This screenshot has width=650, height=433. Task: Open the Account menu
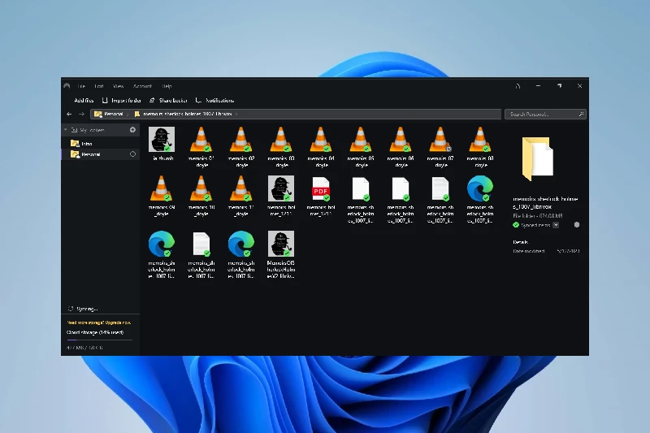(142, 86)
